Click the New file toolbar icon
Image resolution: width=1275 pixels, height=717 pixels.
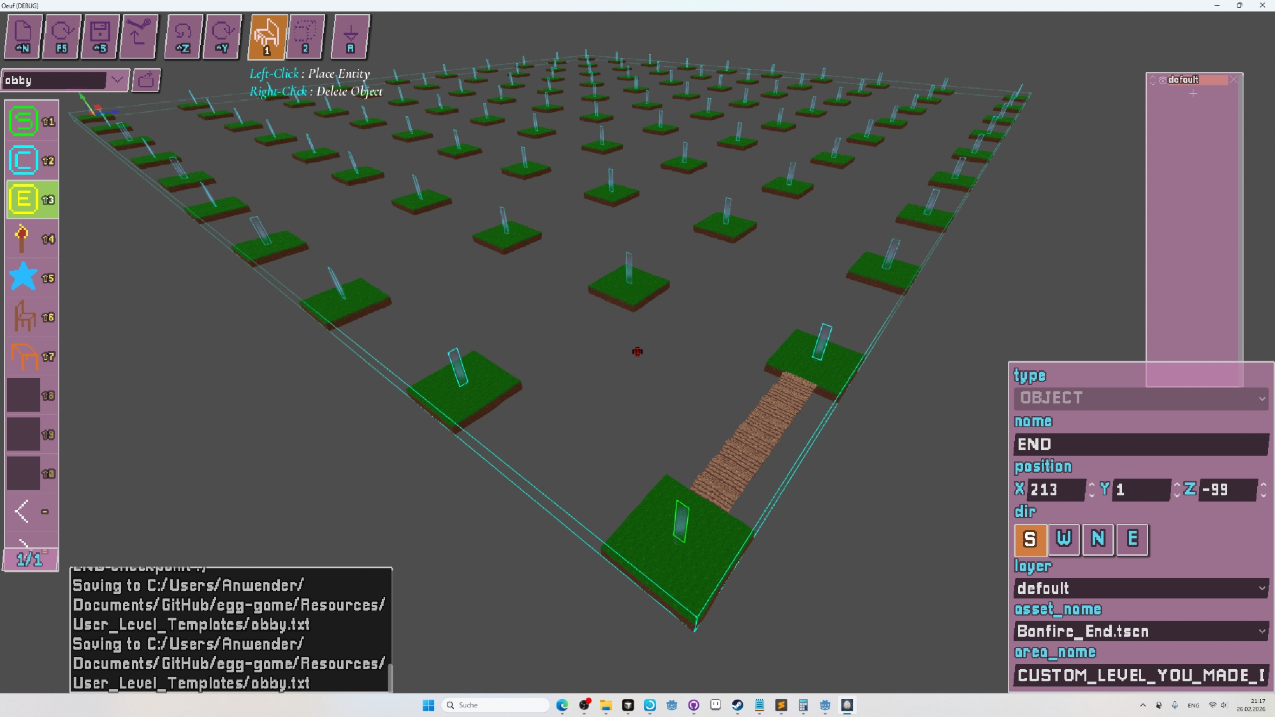coord(24,36)
